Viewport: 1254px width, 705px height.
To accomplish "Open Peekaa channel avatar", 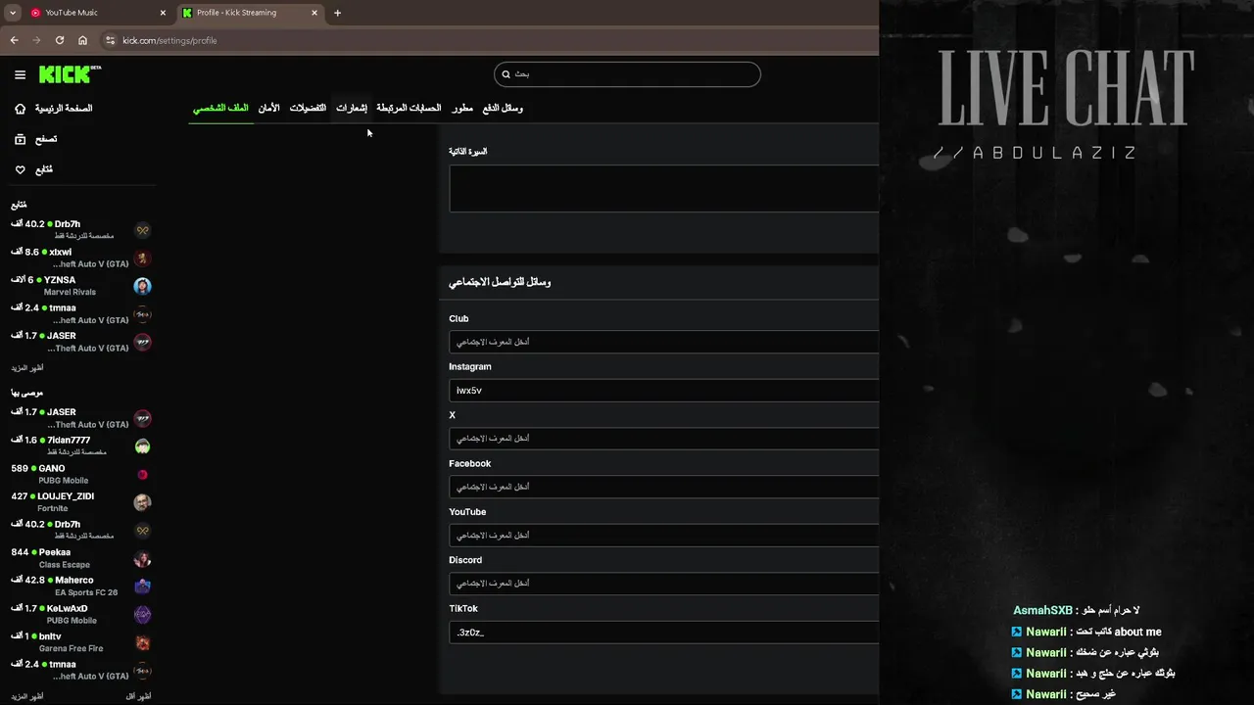I will click(142, 559).
